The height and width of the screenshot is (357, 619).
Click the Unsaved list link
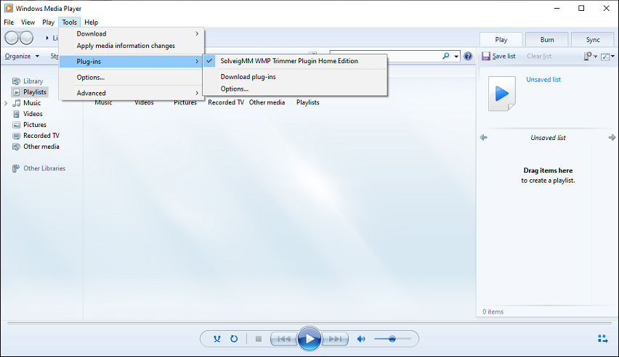543,79
